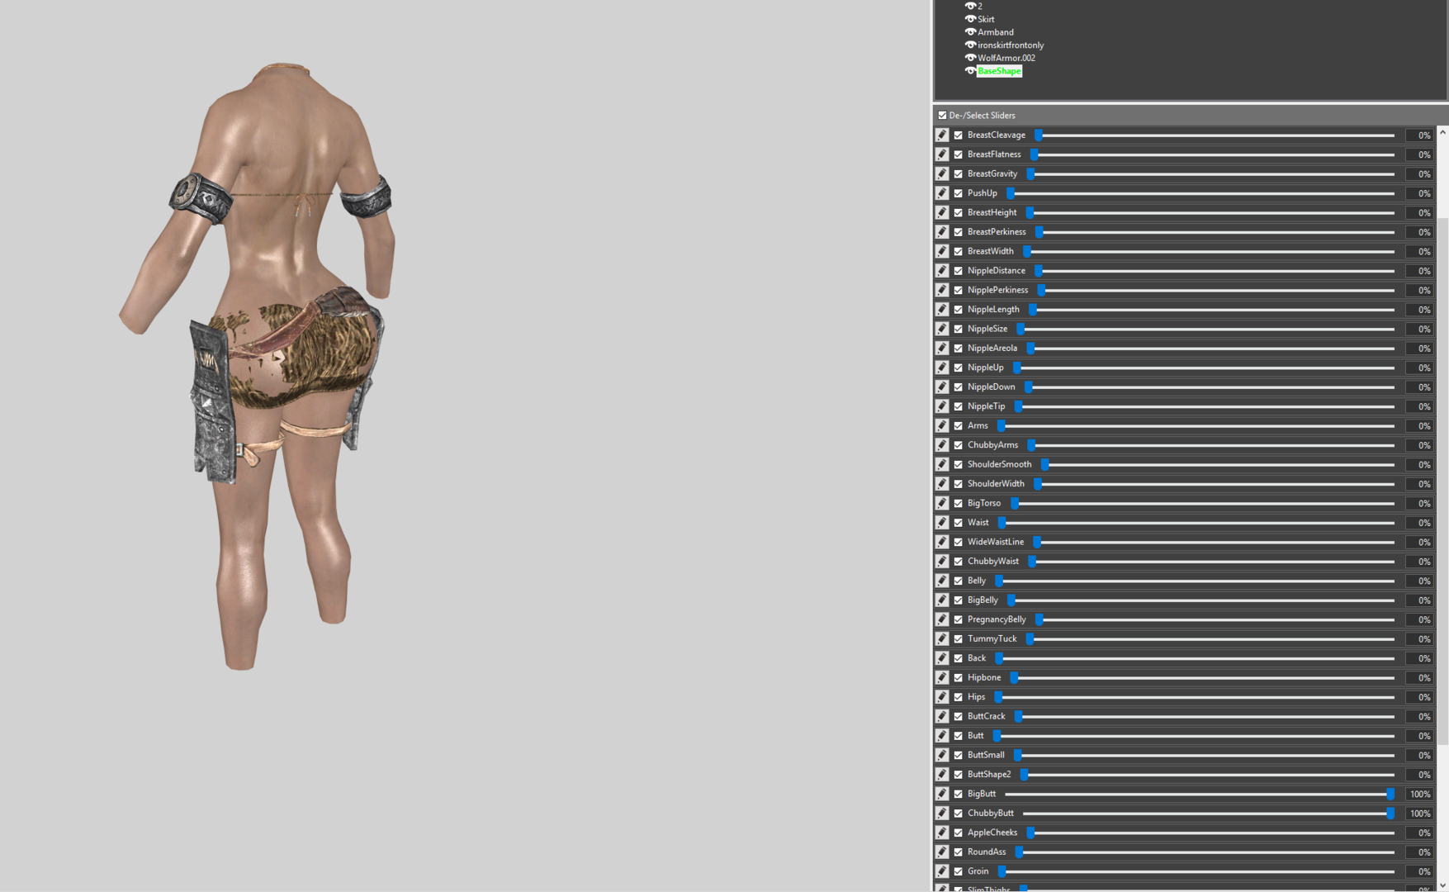The width and height of the screenshot is (1449, 892).
Task: Hide the Armband shape with eye icon
Action: 970,32
